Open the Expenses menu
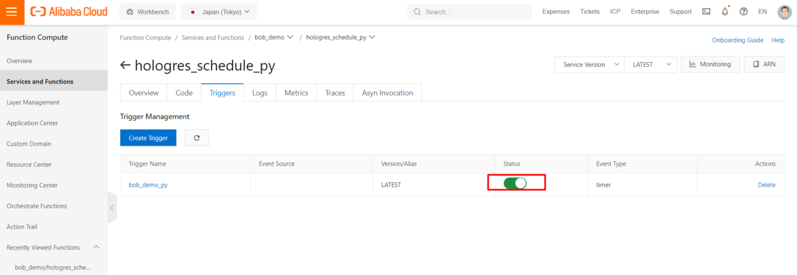The height and width of the screenshot is (275, 797). click(556, 12)
